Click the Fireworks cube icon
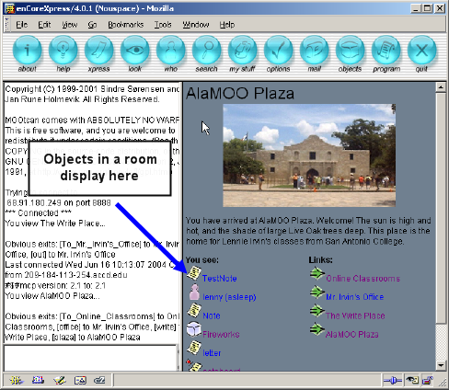449x390 pixels. (x=194, y=329)
